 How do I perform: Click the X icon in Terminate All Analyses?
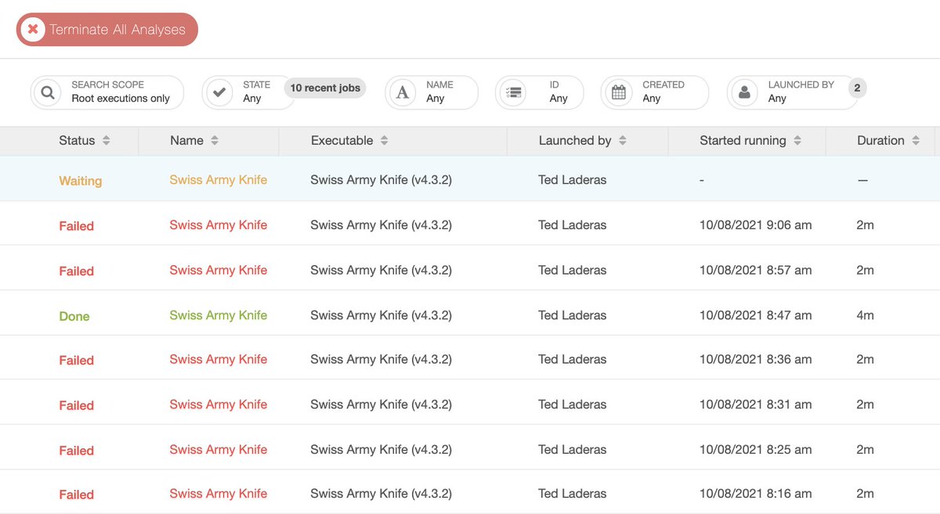pos(33,30)
